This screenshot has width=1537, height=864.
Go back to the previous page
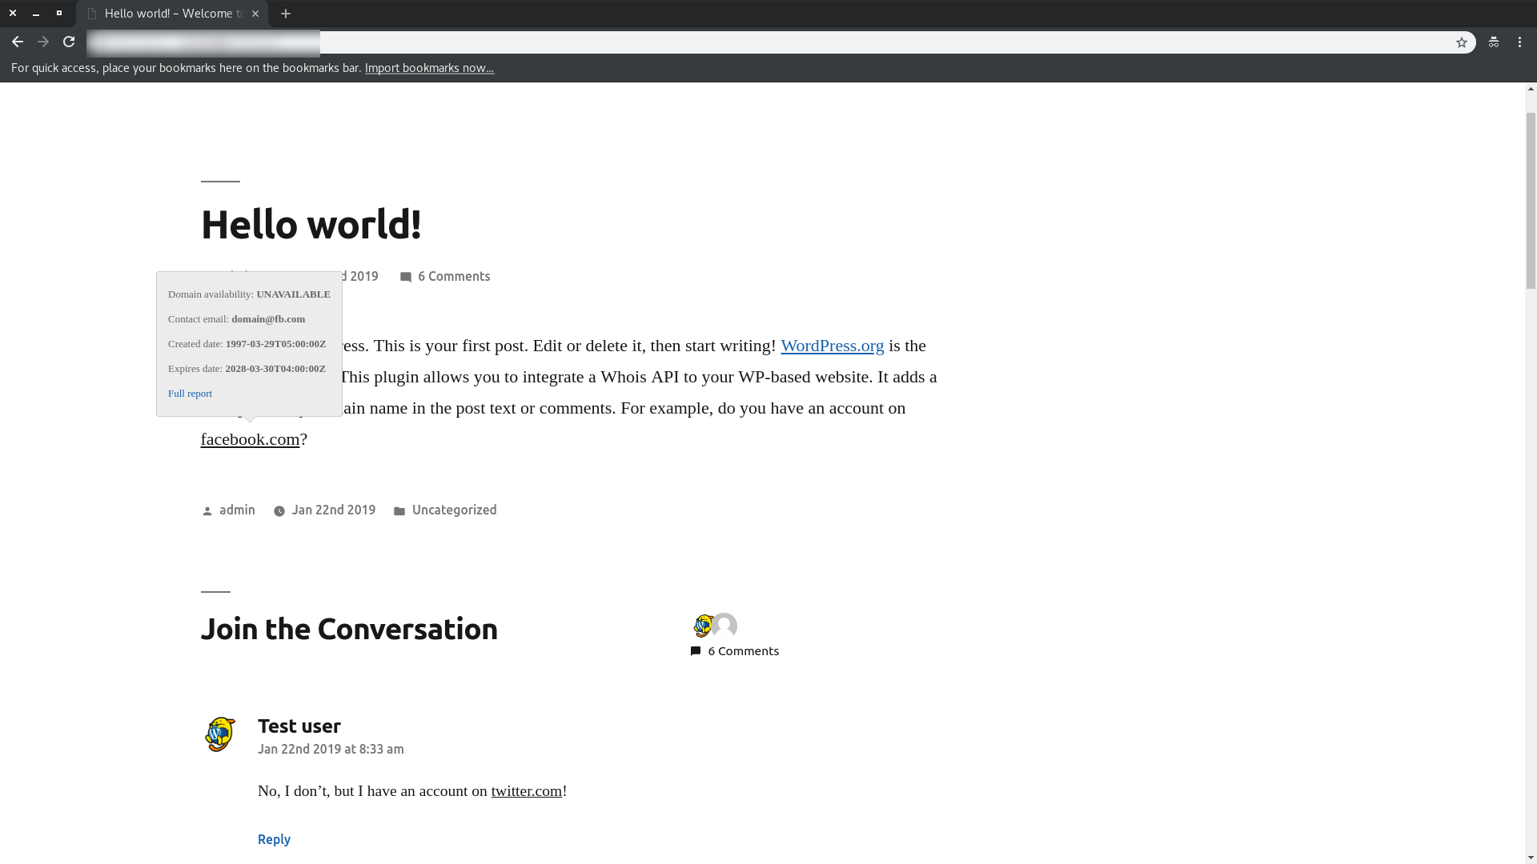(17, 42)
